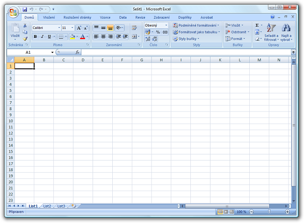Click the Formát cells button
304x223 pixels.
click(235, 39)
